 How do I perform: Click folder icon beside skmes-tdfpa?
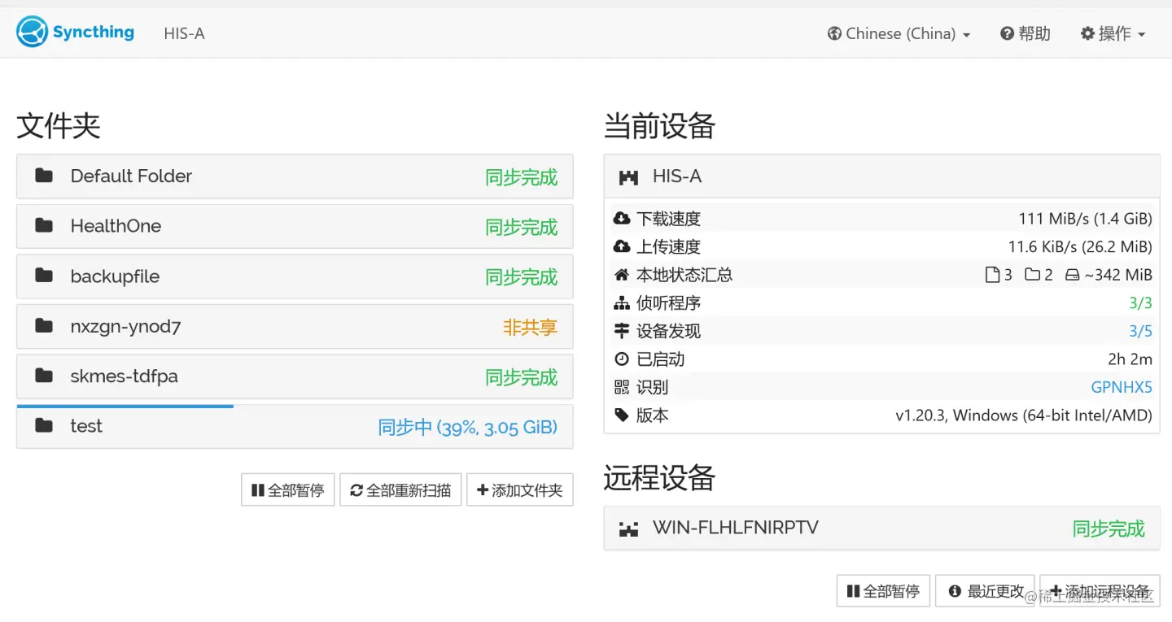click(x=44, y=376)
